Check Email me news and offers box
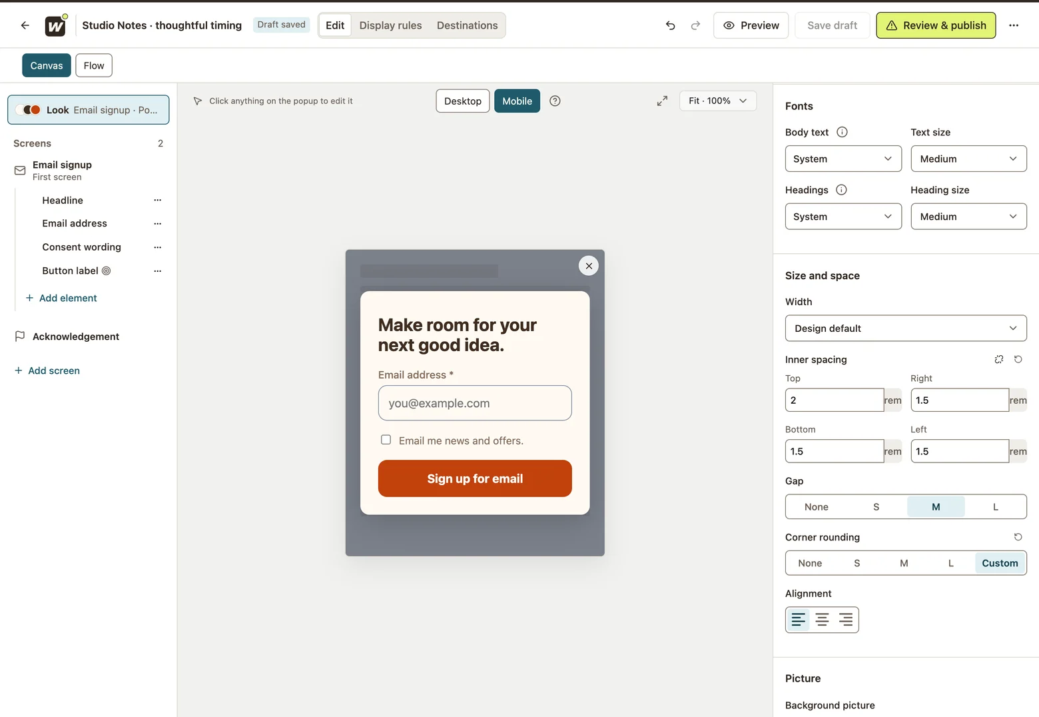 point(386,440)
